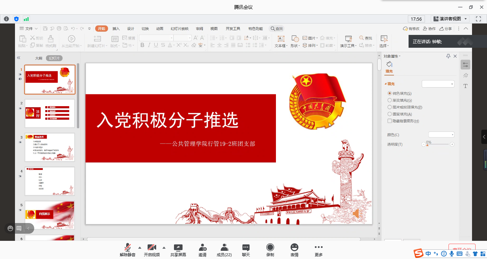Viewport: 487px width, 259px height.
Task: Adjust the 透明度(T) slider handle
Action: click(x=427, y=145)
